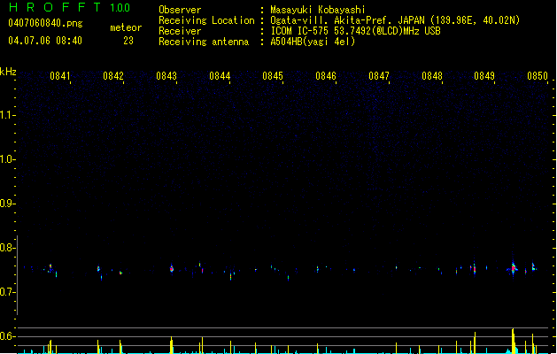Click the meteor echo just before 0841
The height and width of the screenshot is (354, 557).
coord(50,268)
